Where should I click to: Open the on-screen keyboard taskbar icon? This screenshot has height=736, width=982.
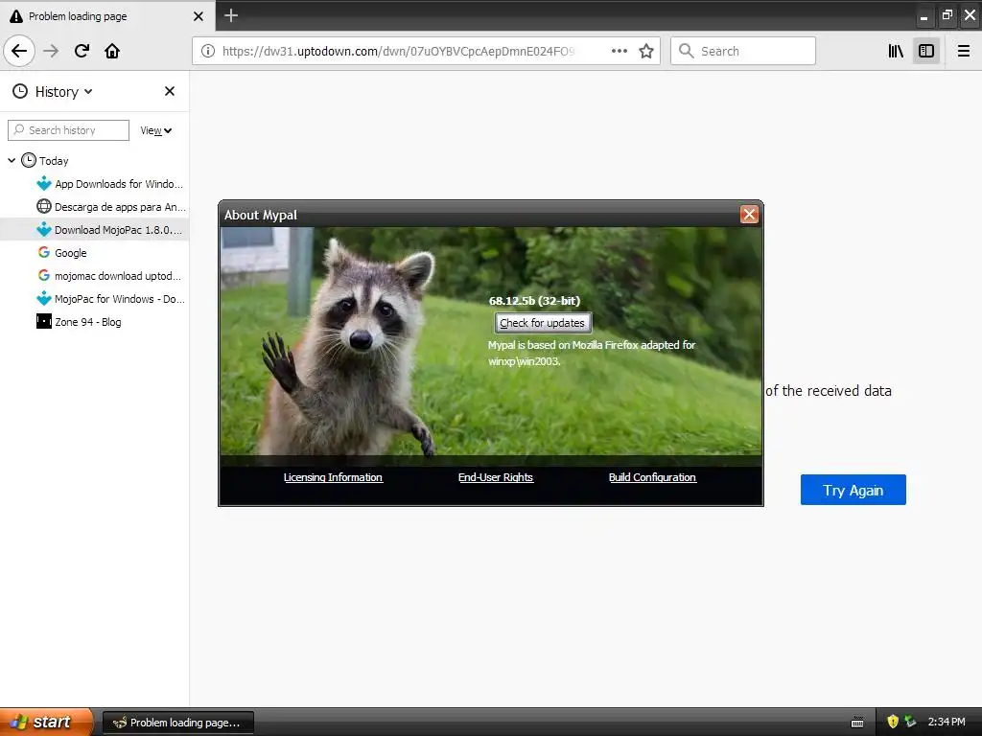pyautogui.click(x=857, y=723)
